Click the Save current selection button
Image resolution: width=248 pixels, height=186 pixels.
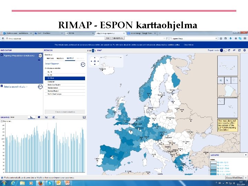pos(65,112)
